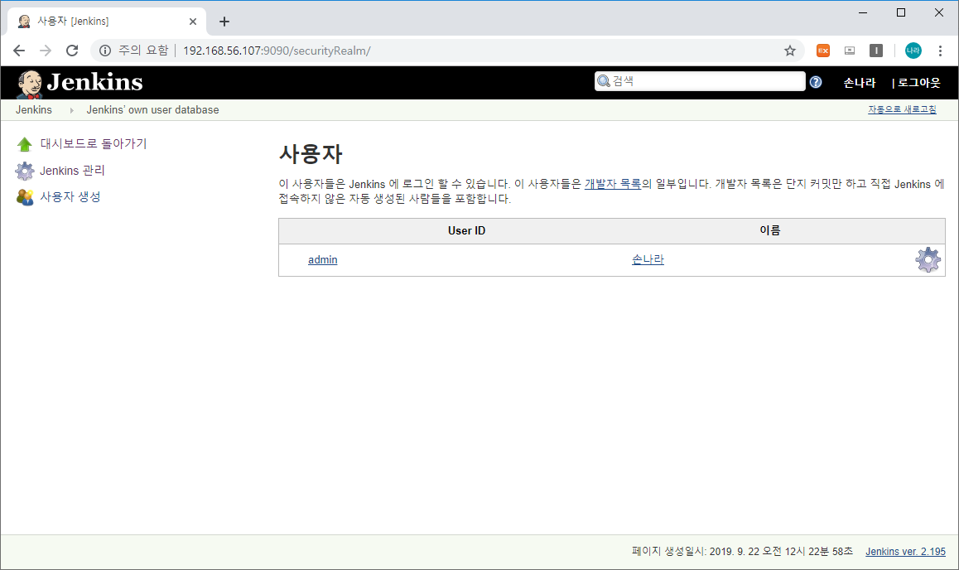
Task: Open the help question mark icon
Action: (x=815, y=82)
